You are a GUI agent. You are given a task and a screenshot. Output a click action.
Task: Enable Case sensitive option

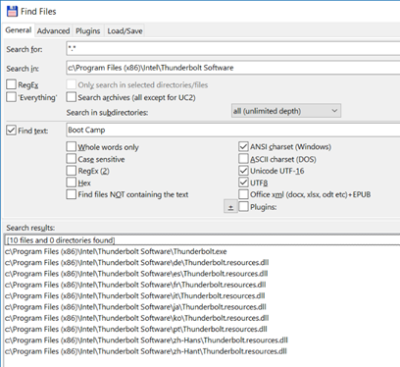click(72, 159)
